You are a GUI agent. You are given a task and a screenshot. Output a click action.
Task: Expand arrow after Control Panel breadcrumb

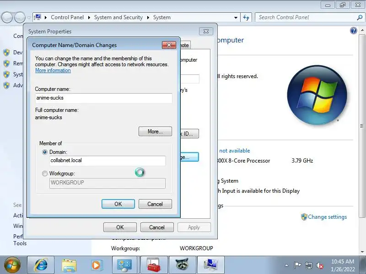tap(89, 17)
